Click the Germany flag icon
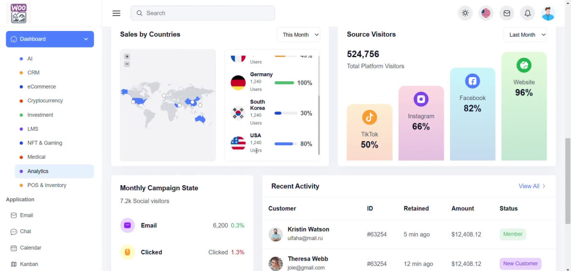 tap(238, 83)
